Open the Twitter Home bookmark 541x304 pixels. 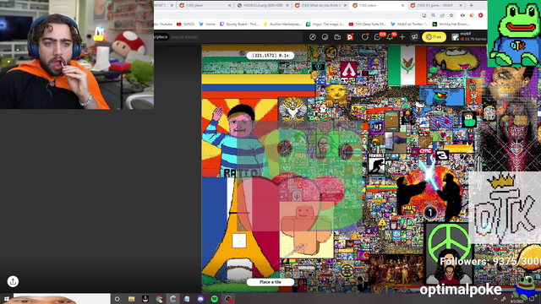point(207,24)
